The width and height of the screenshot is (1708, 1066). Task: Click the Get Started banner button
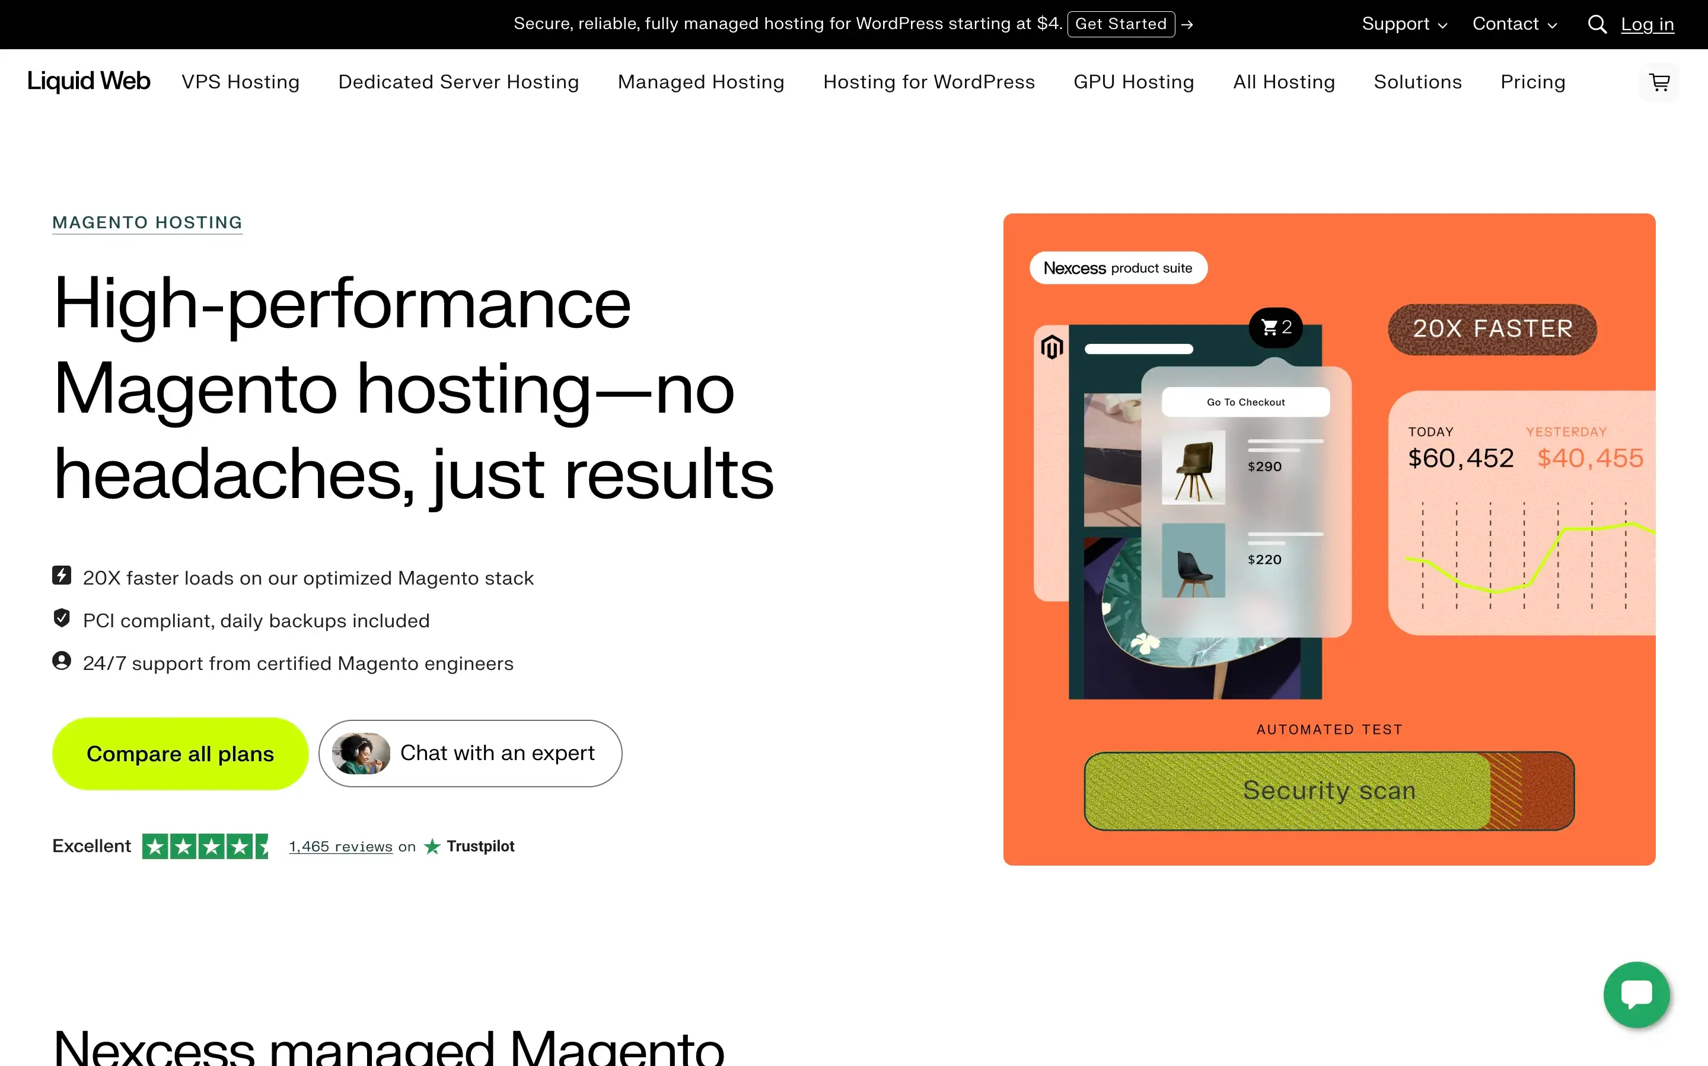(x=1120, y=24)
